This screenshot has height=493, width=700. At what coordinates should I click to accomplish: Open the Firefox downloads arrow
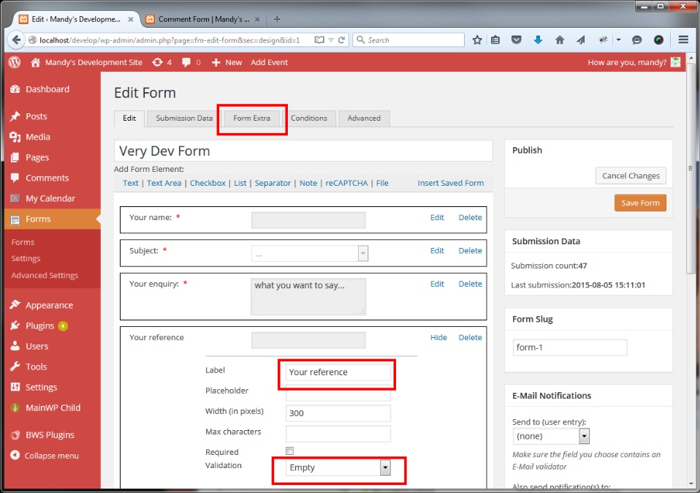539,40
